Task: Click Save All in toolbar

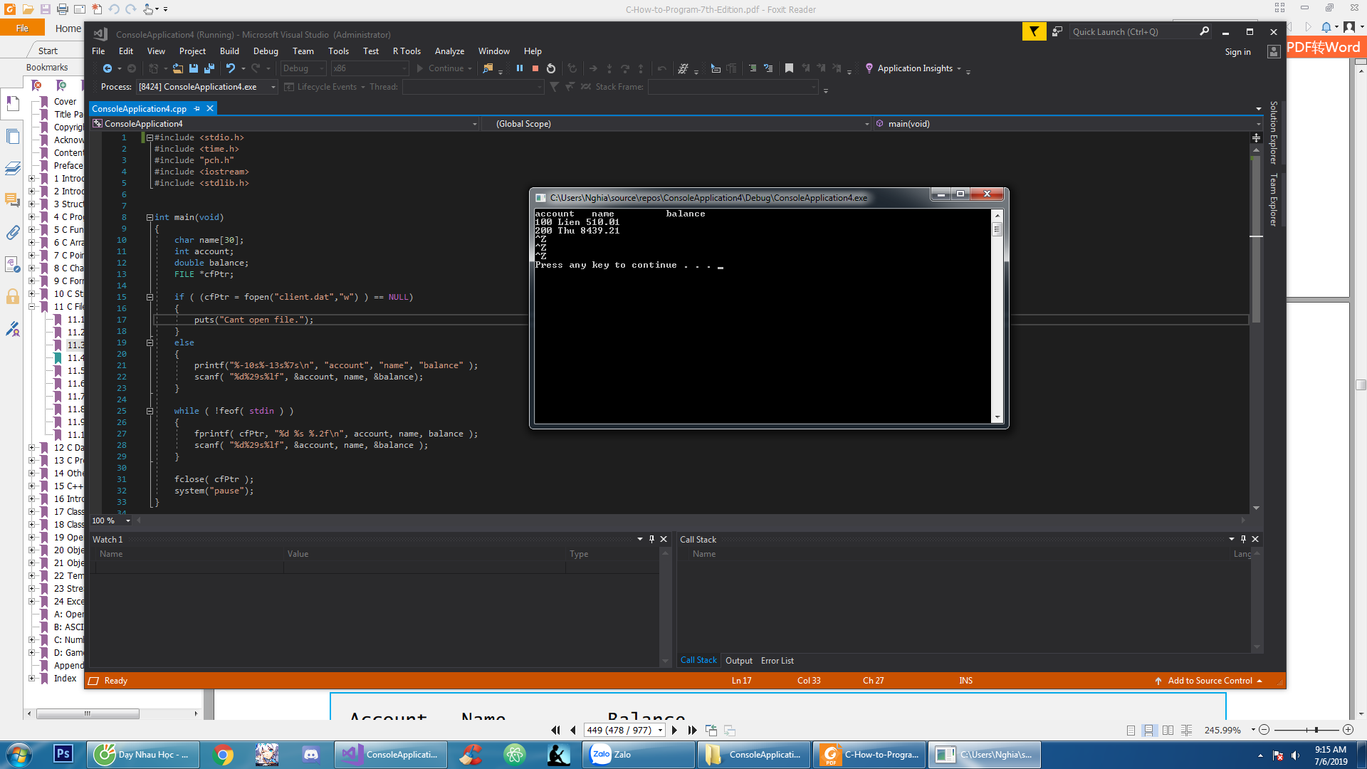Action: (209, 68)
